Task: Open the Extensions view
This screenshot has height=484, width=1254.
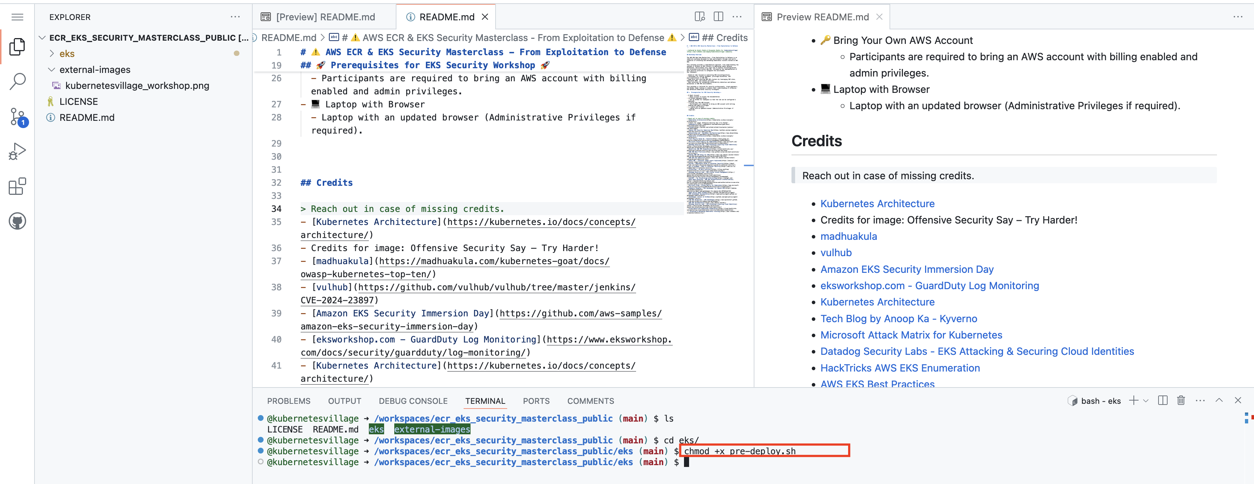Action: 17,186
